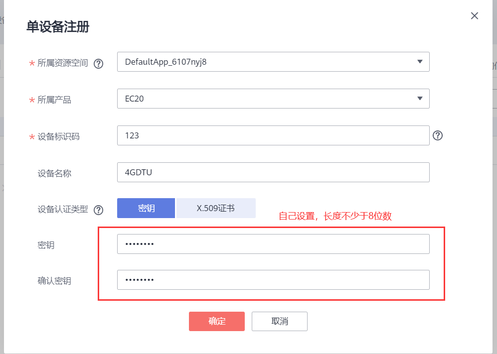
Task: Open the 所属产品 dropdown showing EC20
Action: point(273,99)
